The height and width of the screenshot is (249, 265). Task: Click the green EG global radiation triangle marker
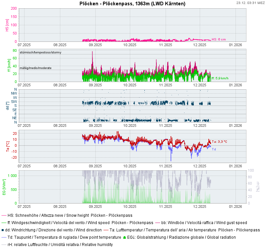(125, 237)
